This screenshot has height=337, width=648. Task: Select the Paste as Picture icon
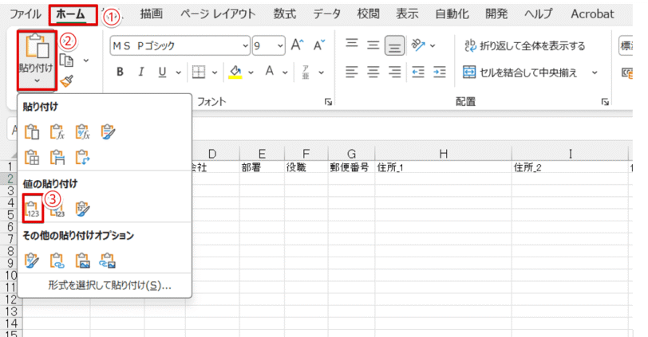coord(83,261)
